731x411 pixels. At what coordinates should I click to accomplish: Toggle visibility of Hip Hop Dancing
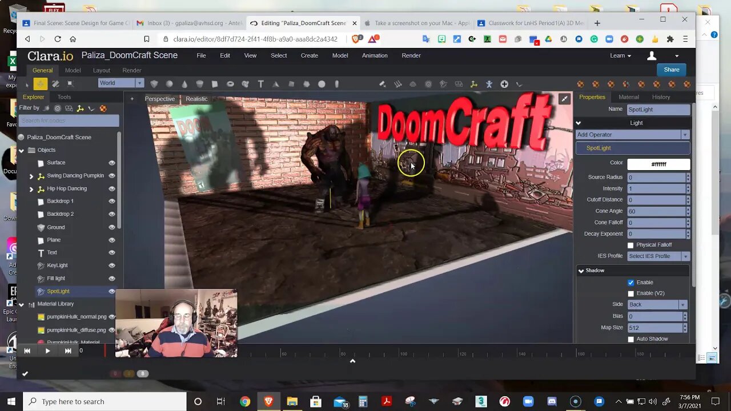click(112, 188)
